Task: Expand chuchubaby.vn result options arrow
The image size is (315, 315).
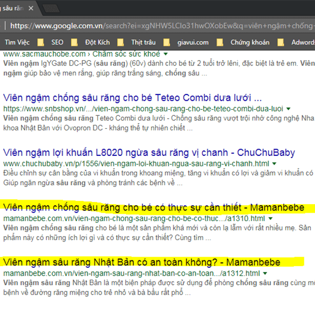Action: (274, 164)
